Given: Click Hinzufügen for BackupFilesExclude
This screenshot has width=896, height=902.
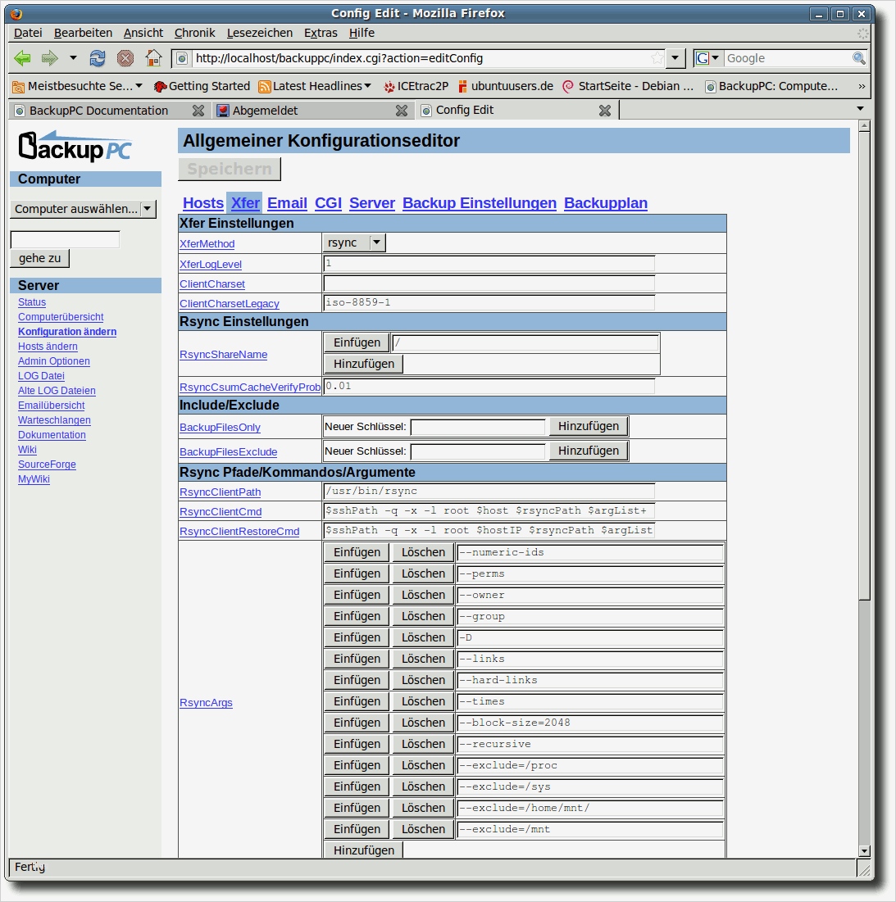Looking at the screenshot, I should pos(588,451).
